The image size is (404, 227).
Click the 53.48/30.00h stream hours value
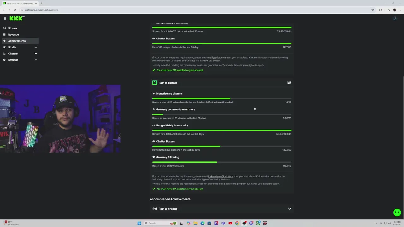click(x=284, y=134)
